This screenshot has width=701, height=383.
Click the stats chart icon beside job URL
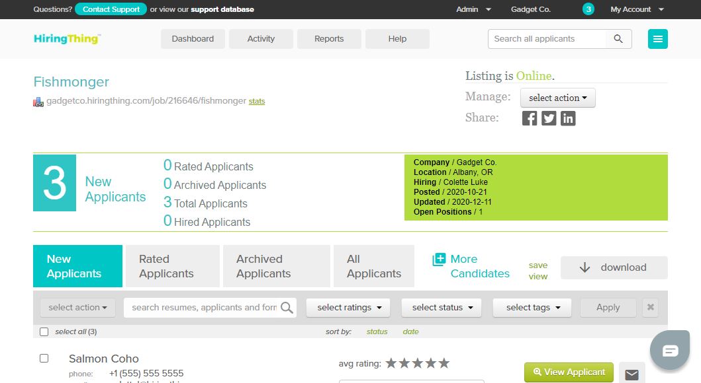point(38,102)
